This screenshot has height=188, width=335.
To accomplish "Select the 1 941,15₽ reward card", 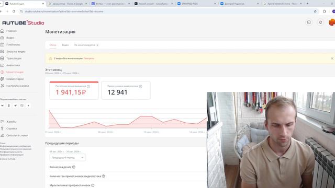I will 74,90.
